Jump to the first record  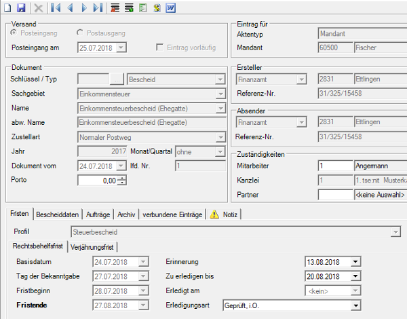point(56,7)
